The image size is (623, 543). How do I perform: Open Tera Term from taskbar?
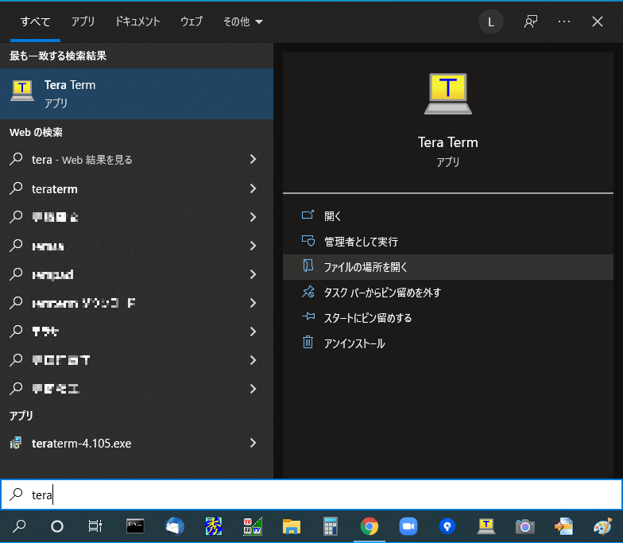tap(486, 526)
